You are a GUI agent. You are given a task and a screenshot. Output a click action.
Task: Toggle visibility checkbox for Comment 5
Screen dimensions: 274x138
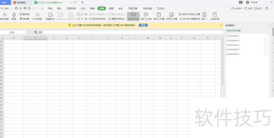[266, 36]
